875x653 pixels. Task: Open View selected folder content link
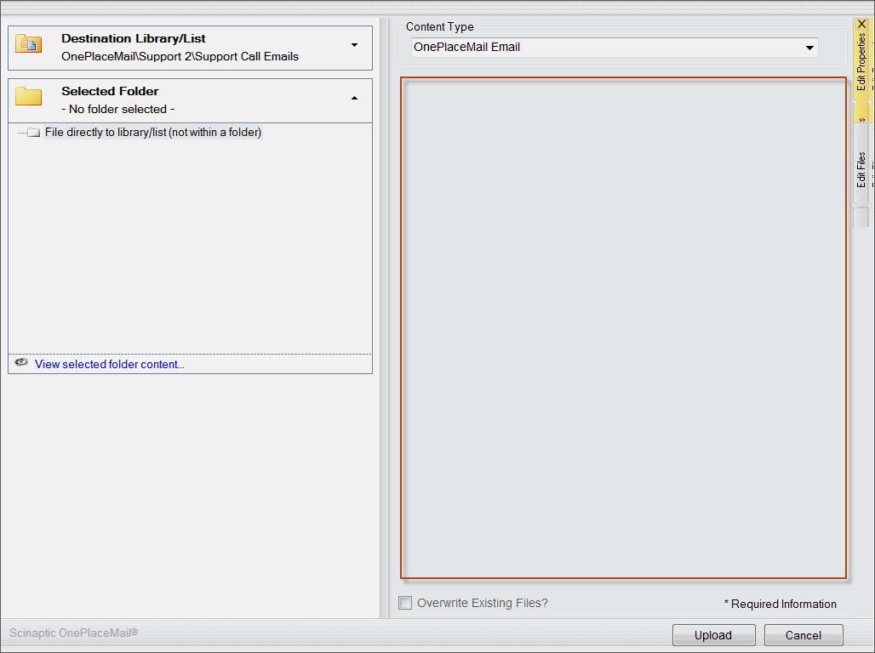109,364
